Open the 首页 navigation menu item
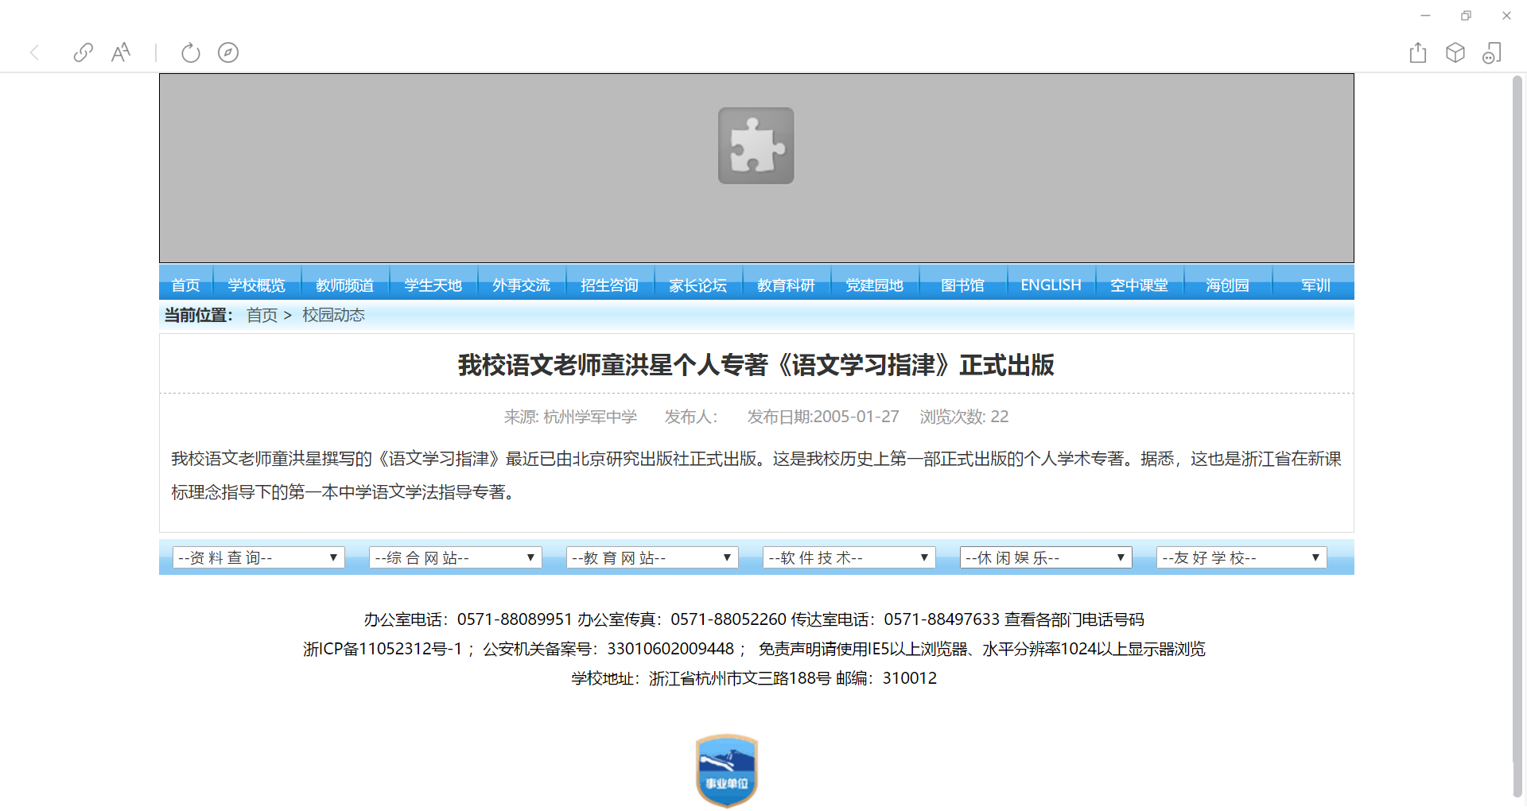This screenshot has height=811, width=1527. click(x=186, y=285)
